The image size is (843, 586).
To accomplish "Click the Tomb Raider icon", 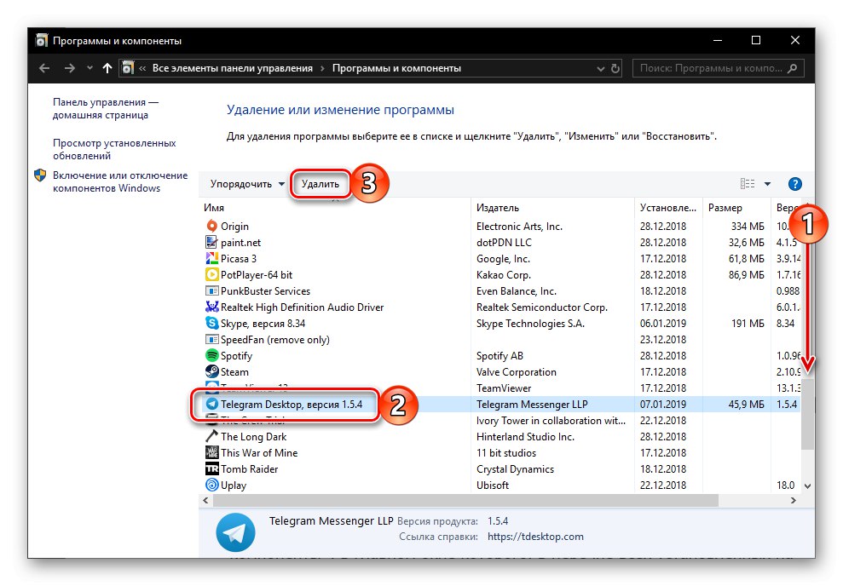I will point(212,469).
